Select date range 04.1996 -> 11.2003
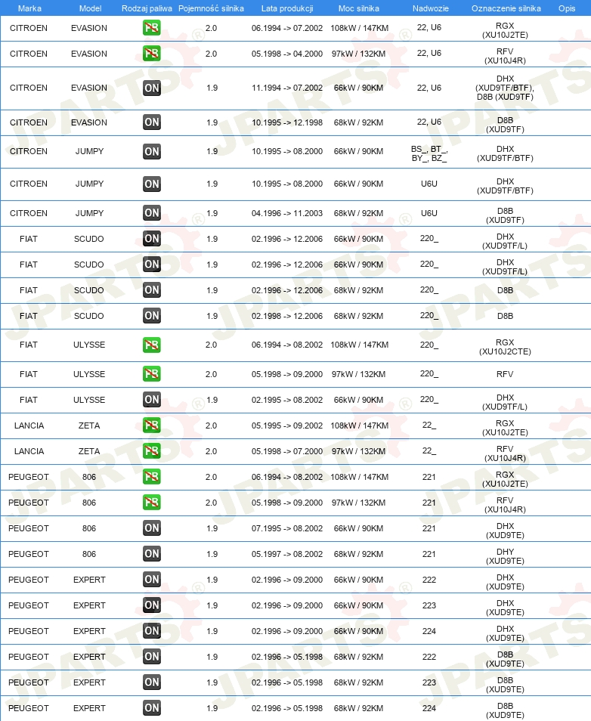The height and width of the screenshot is (721, 591). [x=287, y=213]
